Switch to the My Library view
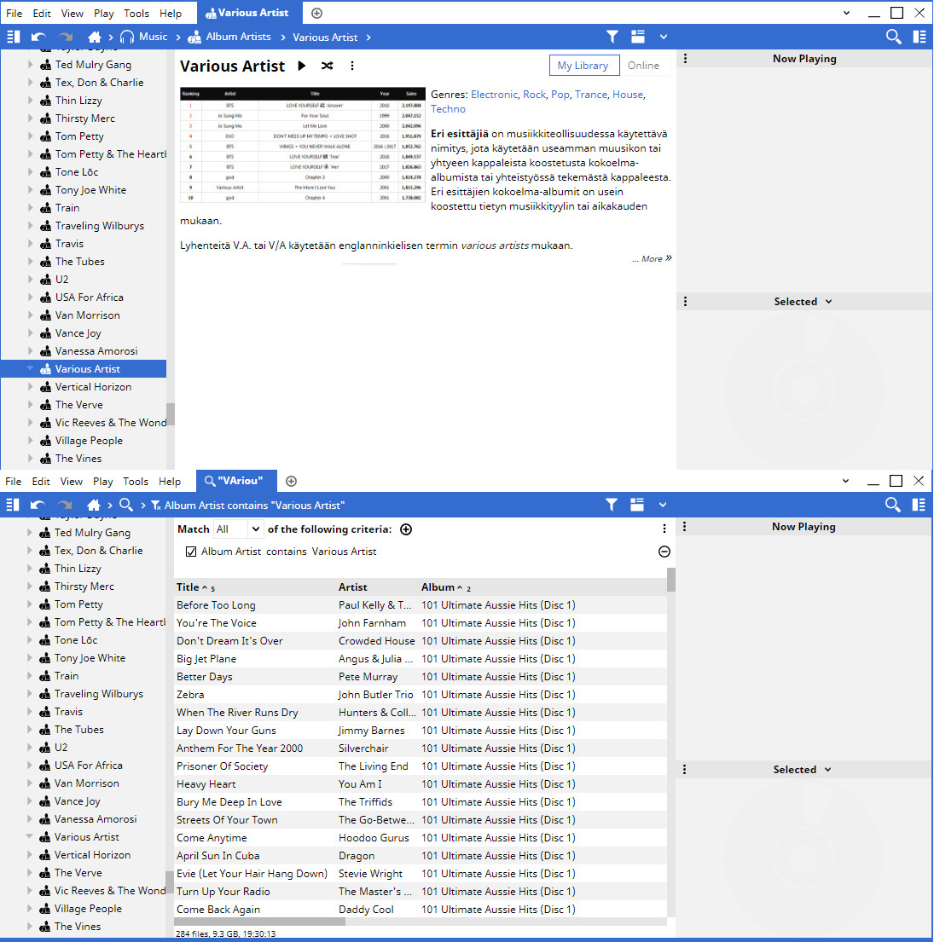The image size is (934, 942). click(x=583, y=66)
